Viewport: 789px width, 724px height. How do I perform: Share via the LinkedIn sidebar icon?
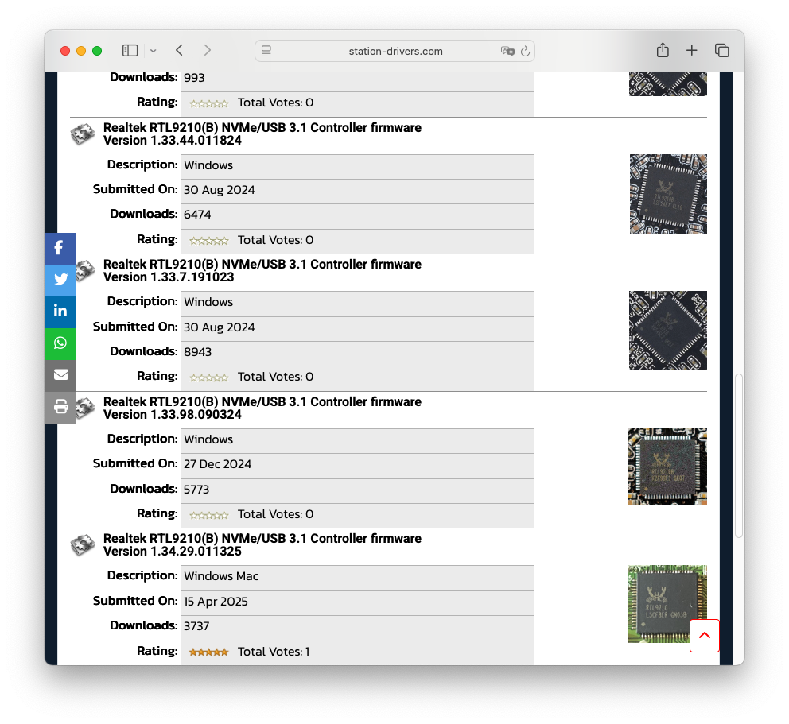tap(60, 312)
